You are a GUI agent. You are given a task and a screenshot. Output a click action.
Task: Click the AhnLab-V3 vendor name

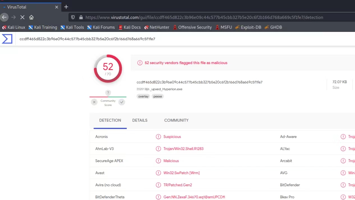point(104,149)
